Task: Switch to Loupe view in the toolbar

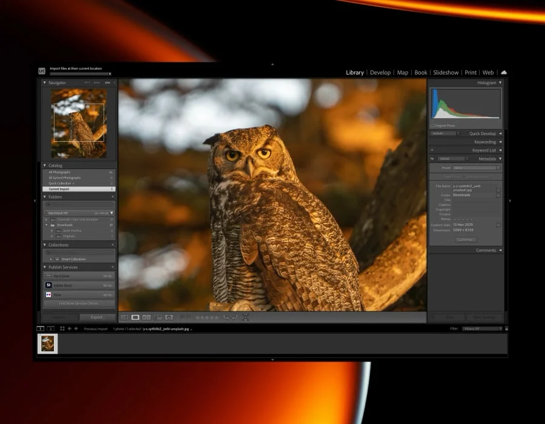Action: coord(134,317)
